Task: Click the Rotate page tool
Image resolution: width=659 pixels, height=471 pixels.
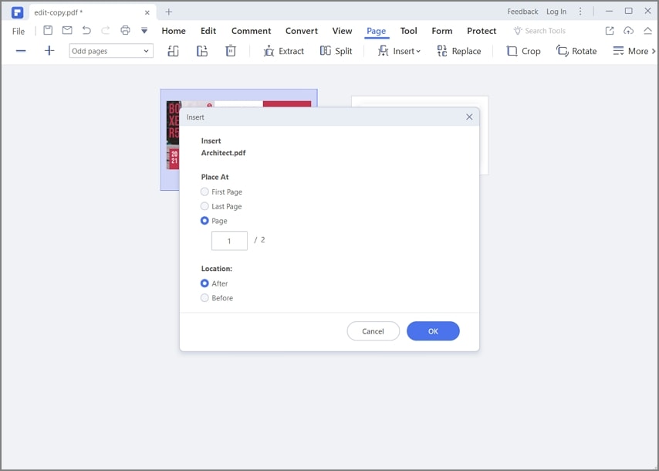Action: [x=576, y=51]
